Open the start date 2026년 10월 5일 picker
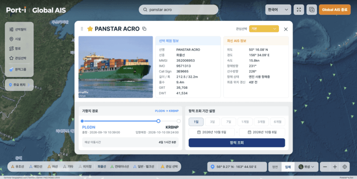Viewport: 357px width, 179px height. [212, 132]
